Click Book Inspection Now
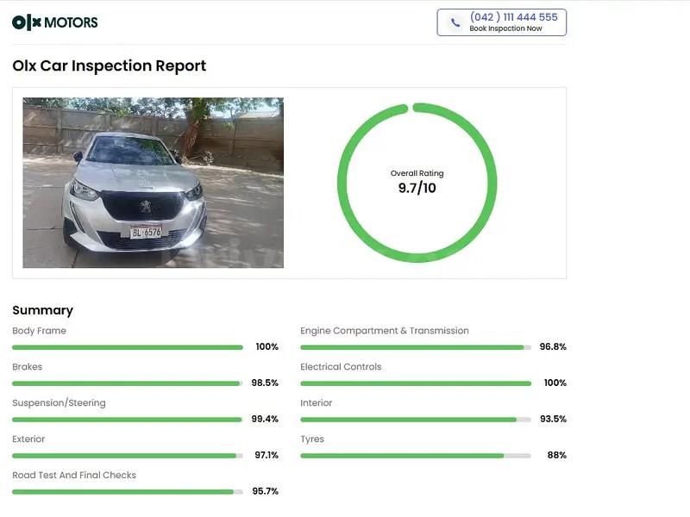690x517 pixels. click(508, 28)
